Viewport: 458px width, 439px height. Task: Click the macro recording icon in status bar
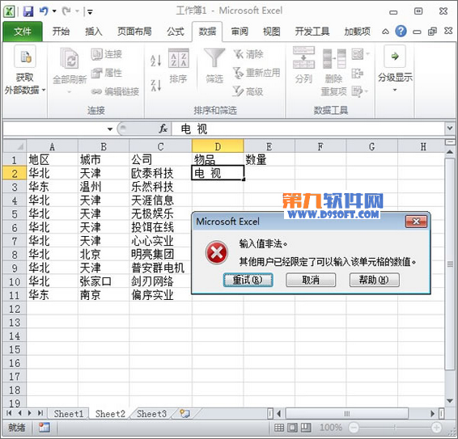pos(45,428)
